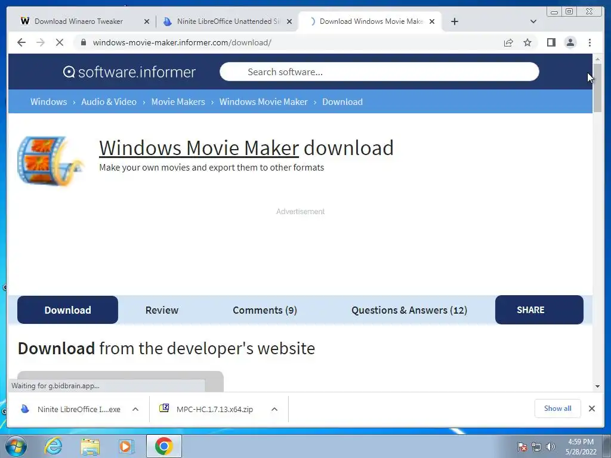The width and height of the screenshot is (611, 458).
Task: Click the page vertical scrollbar thumb
Action: pyautogui.click(x=597, y=88)
